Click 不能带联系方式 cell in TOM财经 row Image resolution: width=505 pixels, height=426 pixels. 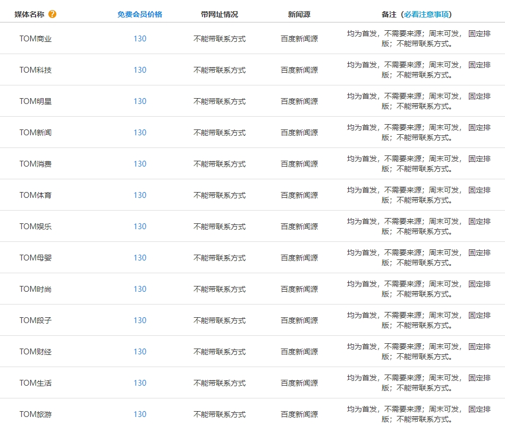point(220,351)
